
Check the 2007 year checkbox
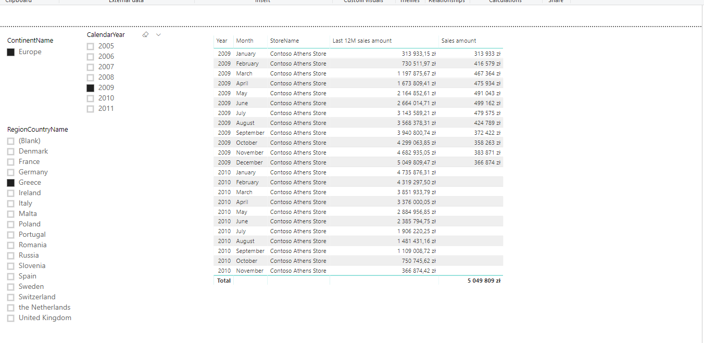91,67
